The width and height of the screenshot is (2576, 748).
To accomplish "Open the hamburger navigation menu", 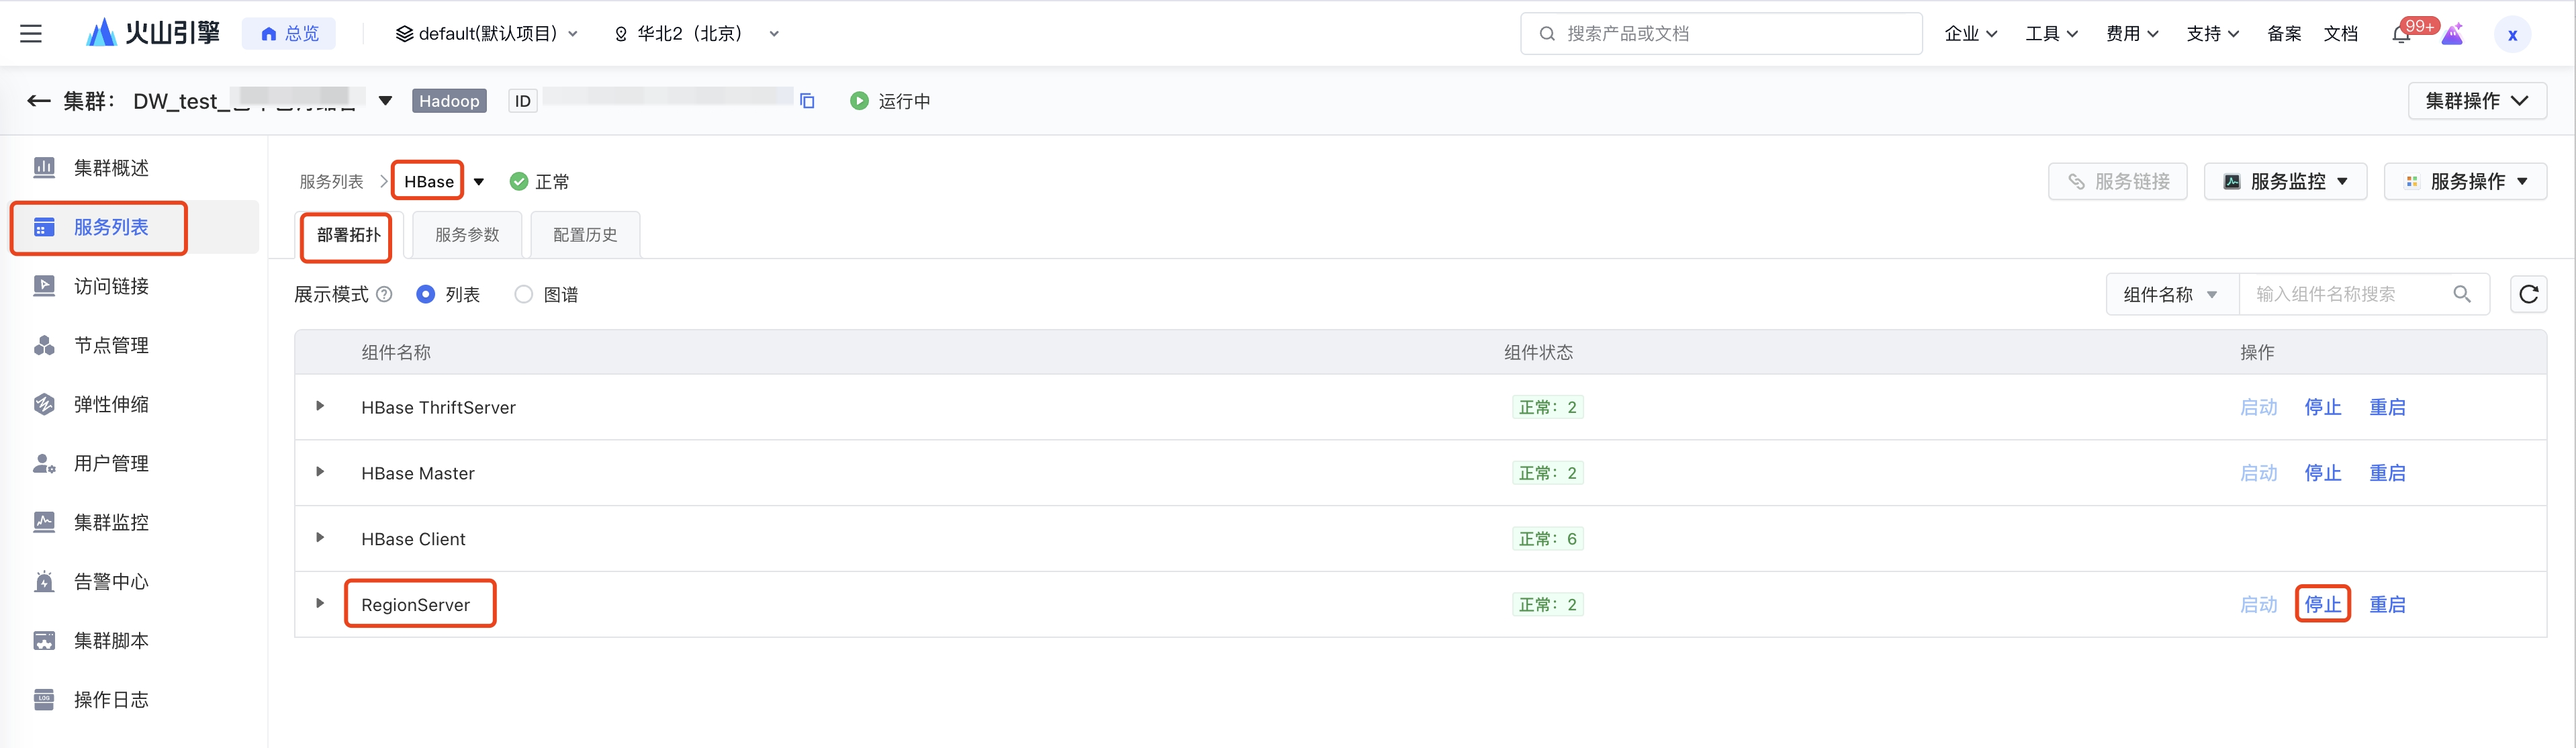I will coord(31,34).
